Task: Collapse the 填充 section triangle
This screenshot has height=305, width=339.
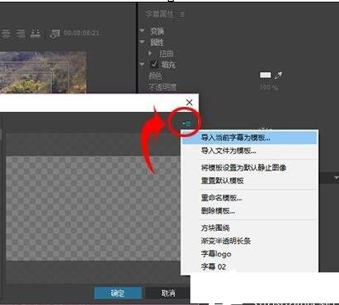Action: click(142, 64)
